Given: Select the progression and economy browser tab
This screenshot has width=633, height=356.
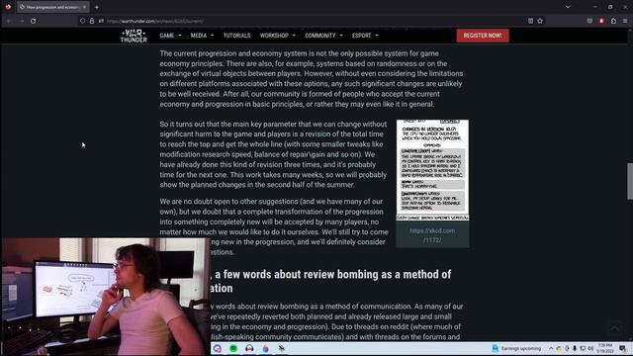Looking at the screenshot, I should click(x=52, y=7).
